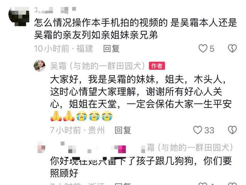The height and width of the screenshot is (185, 246).
Task: Open username 吴霜（与她的一群田园犬）
Action: (x=98, y=66)
